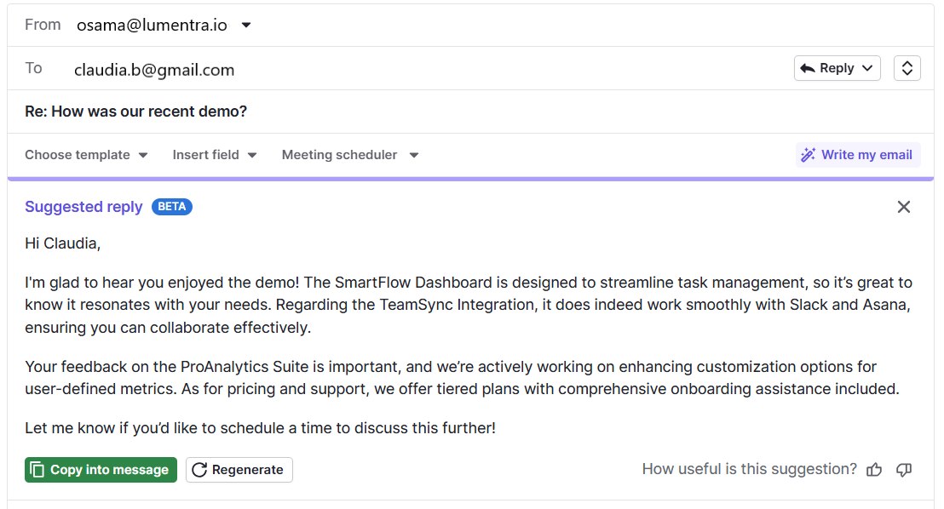
Task: Select the recipient claudia.b@gmail.com
Action: 154,70
